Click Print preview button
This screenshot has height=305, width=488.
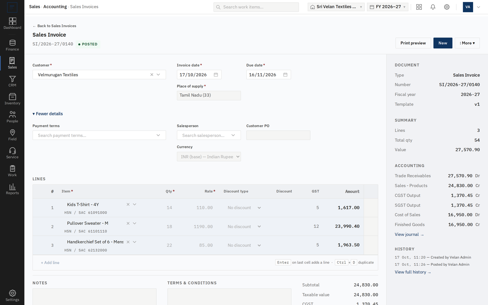(413, 43)
